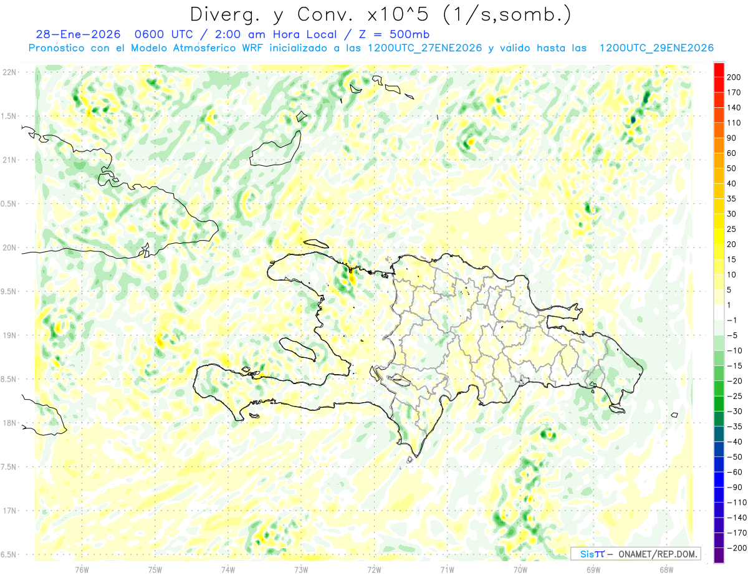The width and height of the screenshot is (748, 578).
Task: Click the positive '90' color scale value
Action: click(x=732, y=138)
